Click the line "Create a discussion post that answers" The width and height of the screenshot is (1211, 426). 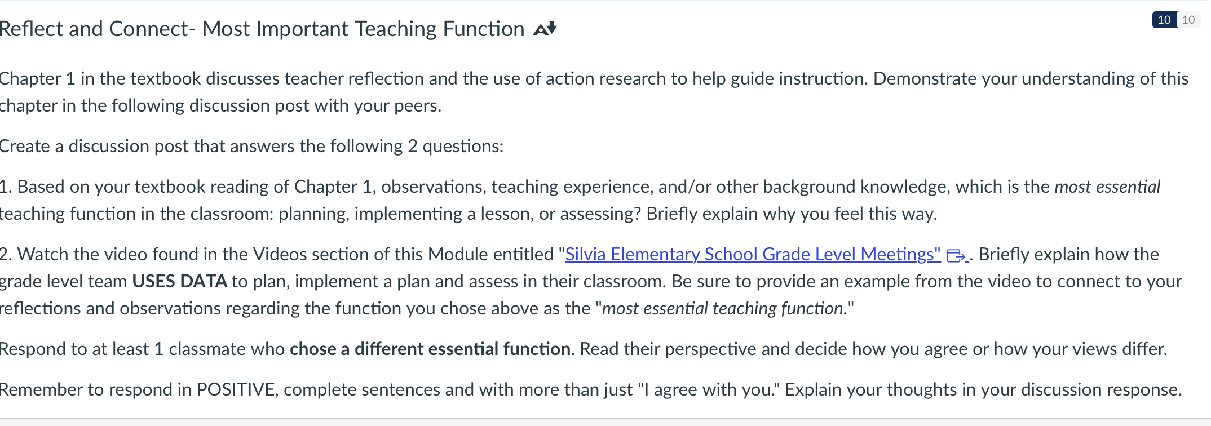(x=251, y=146)
